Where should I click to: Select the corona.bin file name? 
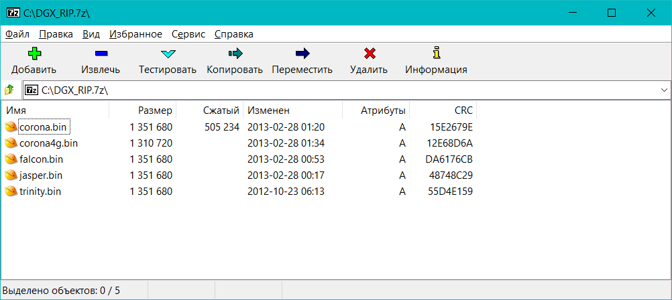tap(44, 127)
